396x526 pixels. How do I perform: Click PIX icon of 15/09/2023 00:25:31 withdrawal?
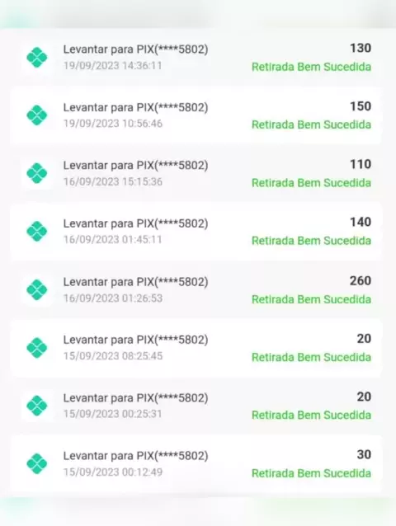coord(37,406)
